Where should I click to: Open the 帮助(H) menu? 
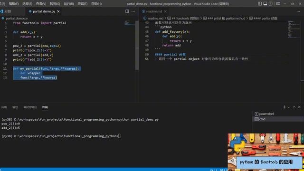pos(96,4)
